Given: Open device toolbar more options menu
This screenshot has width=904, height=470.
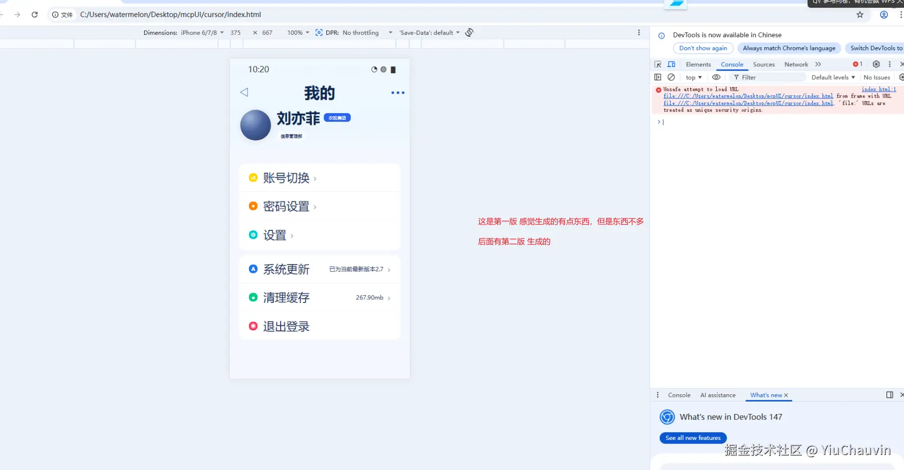Looking at the screenshot, I should click(x=638, y=33).
